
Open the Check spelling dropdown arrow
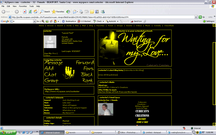[x=103, y=21]
